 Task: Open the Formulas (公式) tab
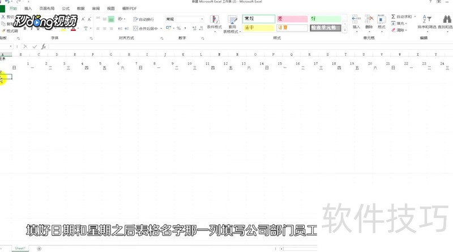click(66, 8)
